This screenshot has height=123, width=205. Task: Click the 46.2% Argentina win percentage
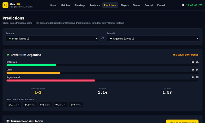(x=195, y=77)
